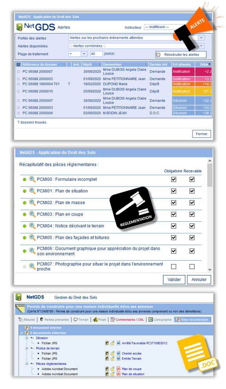Switch to the Parties prenantes tab

coord(54,320)
